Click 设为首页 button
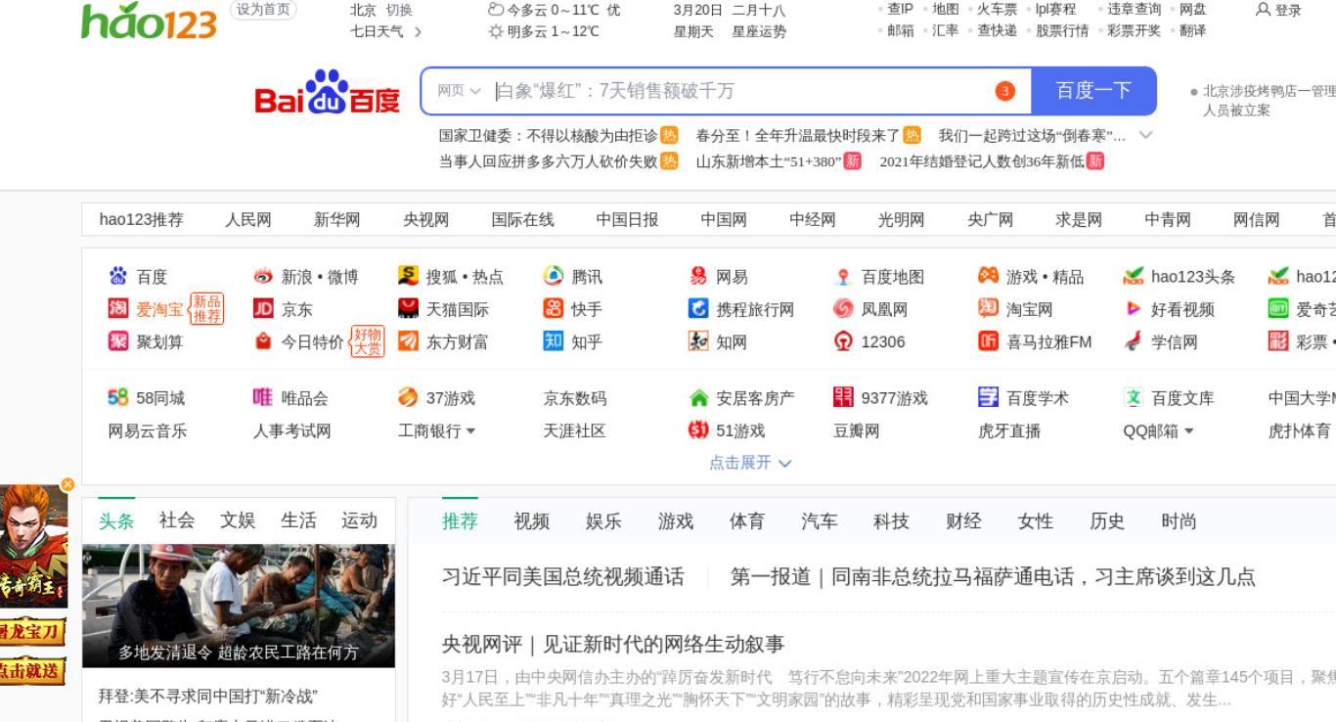 click(263, 10)
